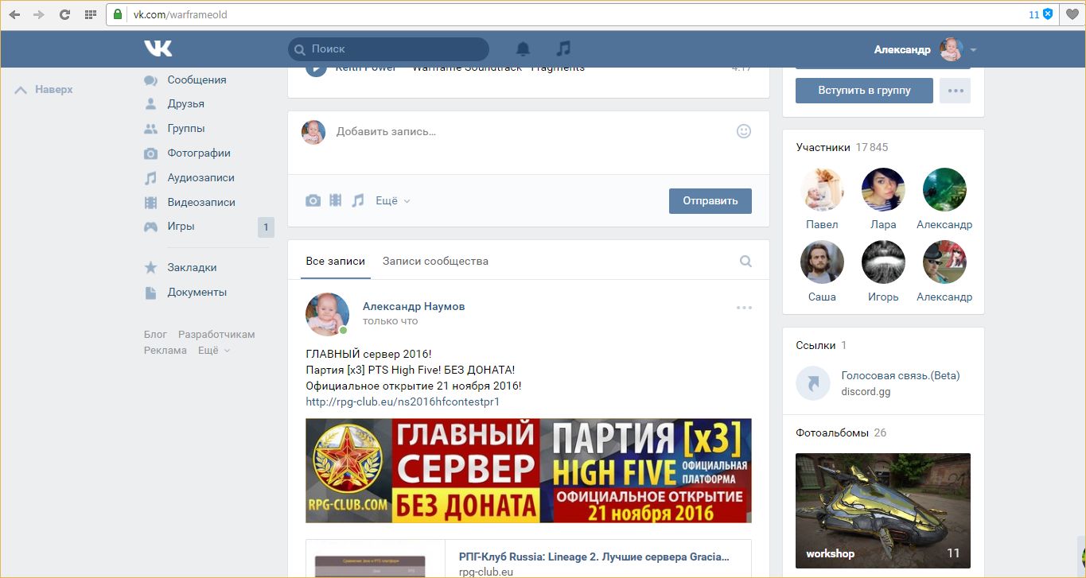Switch to the Записи сообщества tab

[x=435, y=261]
